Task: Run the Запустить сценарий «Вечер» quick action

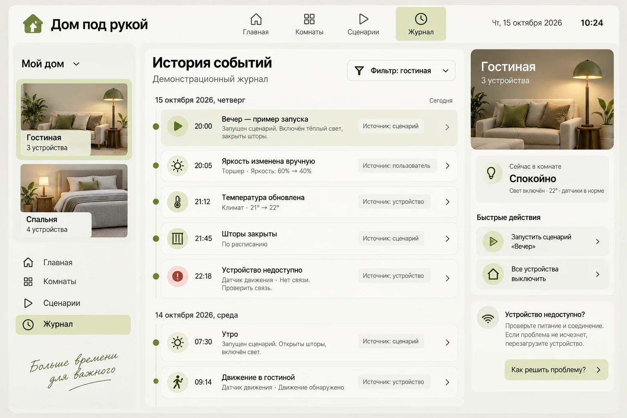Action: (543, 242)
